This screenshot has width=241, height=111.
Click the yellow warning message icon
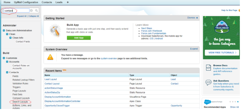pyautogui.click(x=50, y=57)
